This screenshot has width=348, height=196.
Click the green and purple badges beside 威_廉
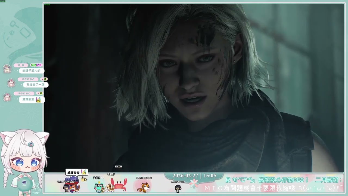coord(36,65)
